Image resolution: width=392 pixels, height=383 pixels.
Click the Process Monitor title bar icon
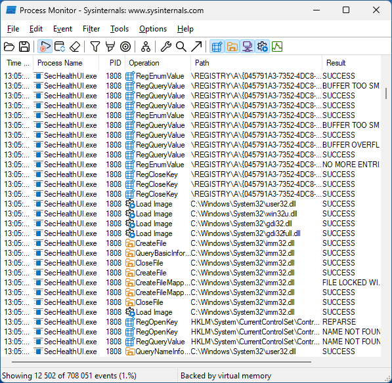11,10
